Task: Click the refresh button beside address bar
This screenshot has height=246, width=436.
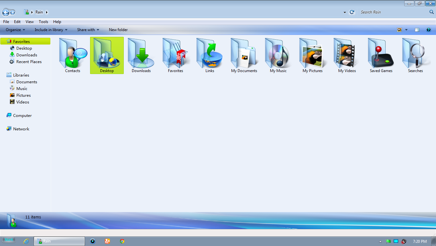Action: point(352,12)
